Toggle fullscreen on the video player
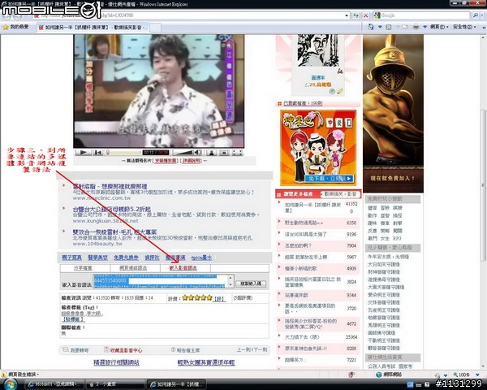 (x=237, y=153)
